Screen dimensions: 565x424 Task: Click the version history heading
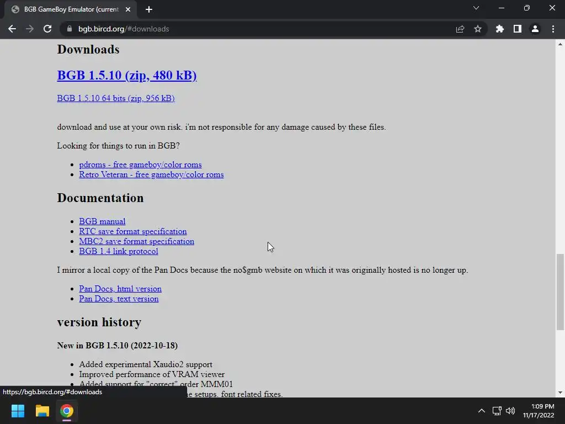coord(99,322)
